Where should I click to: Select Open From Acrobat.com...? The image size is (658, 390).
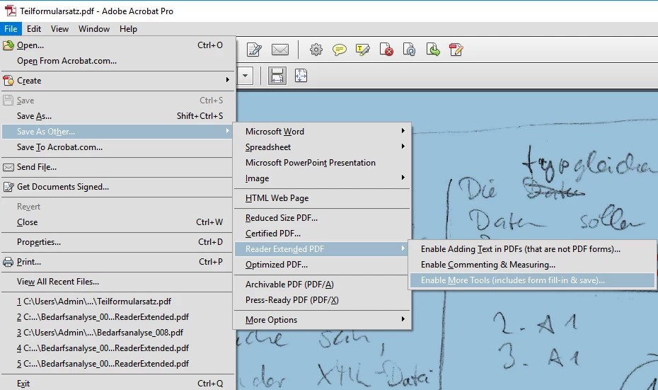[x=117, y=61]
